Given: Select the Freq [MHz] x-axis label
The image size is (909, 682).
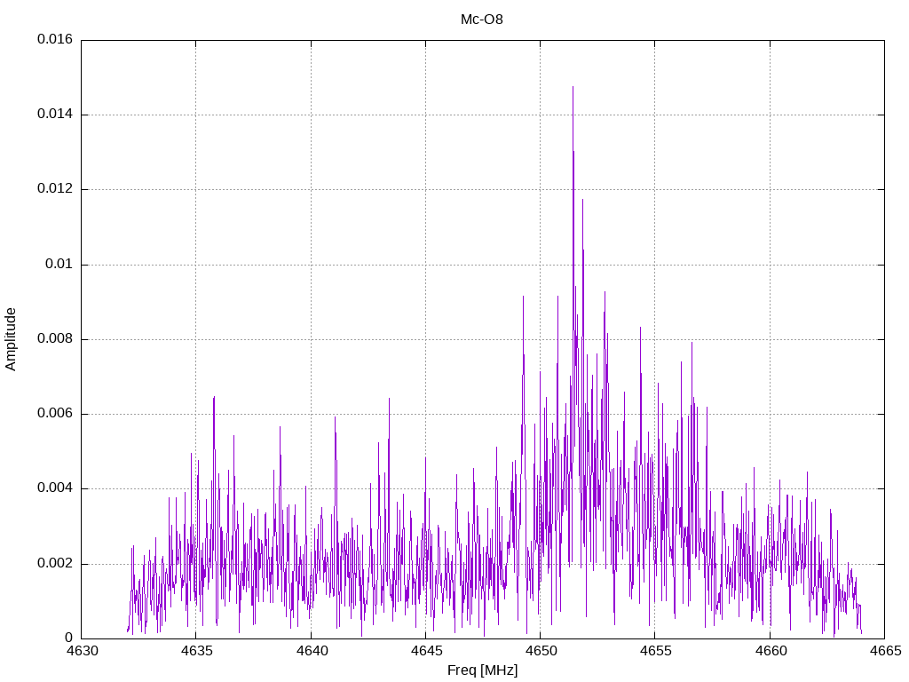Looking at the screenshot, I should coord(482,670).
